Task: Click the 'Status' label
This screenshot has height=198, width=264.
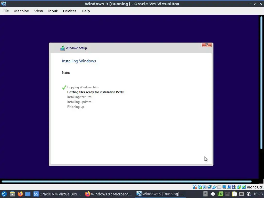Action: (66, 72)
